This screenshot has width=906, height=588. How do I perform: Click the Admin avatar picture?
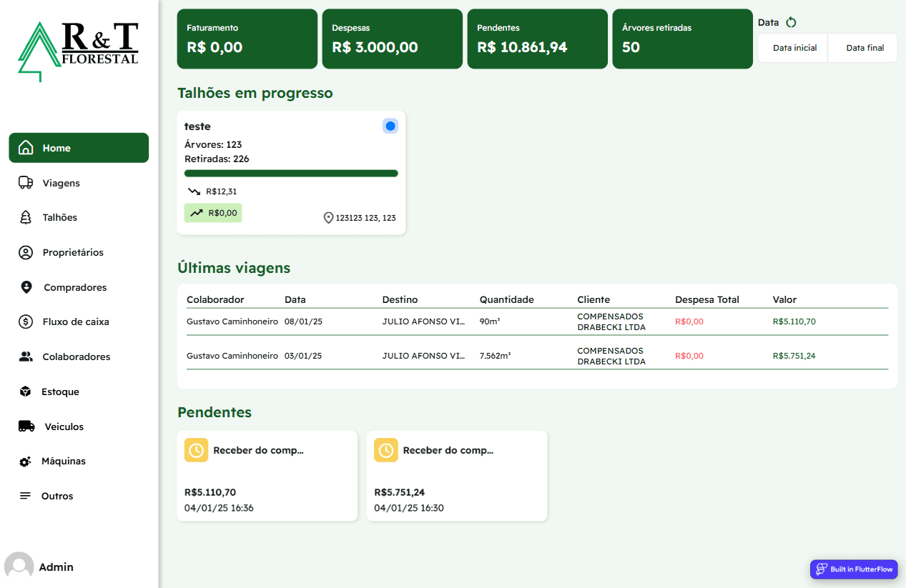(19, 567)
